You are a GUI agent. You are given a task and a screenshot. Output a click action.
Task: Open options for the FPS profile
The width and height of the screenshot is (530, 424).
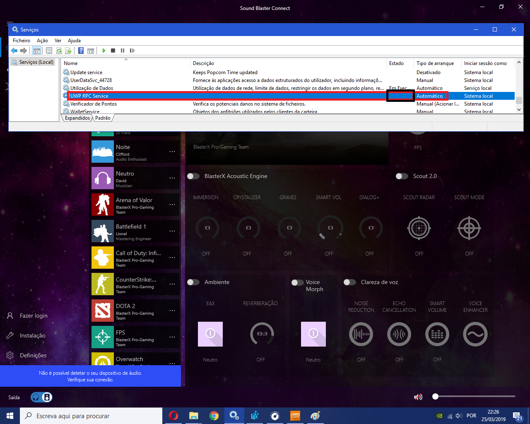[x=172, y=337]
